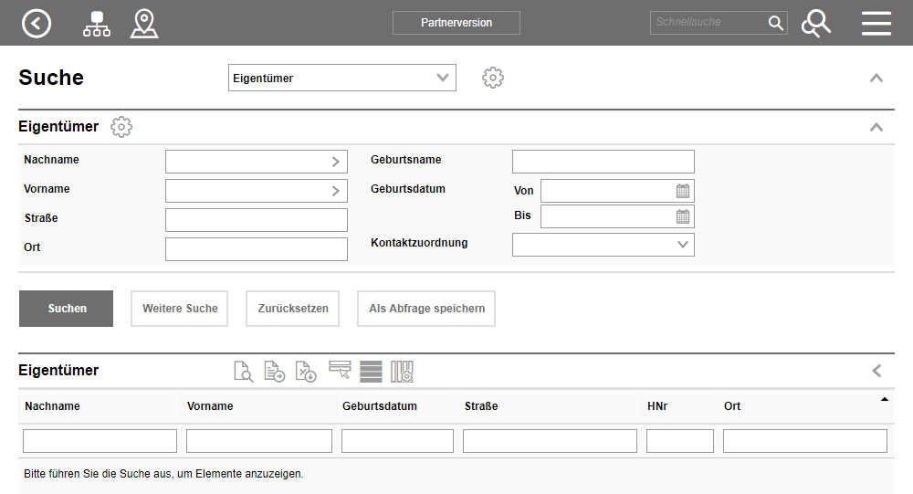Click the large advanced search magnifier icon

click(815, 23)
